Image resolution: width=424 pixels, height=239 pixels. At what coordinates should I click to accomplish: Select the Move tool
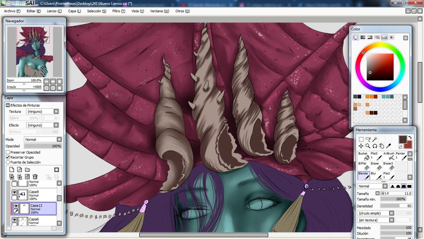tap(361, 146)
